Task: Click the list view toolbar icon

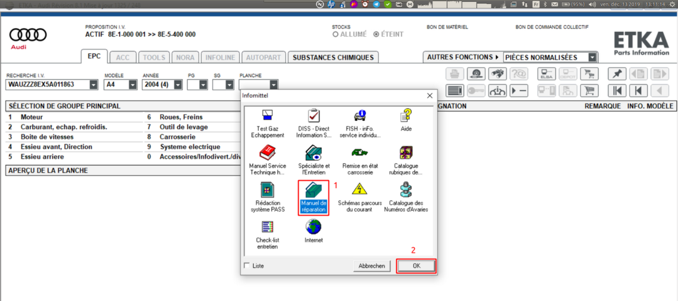Action: (x=455, y=91)
